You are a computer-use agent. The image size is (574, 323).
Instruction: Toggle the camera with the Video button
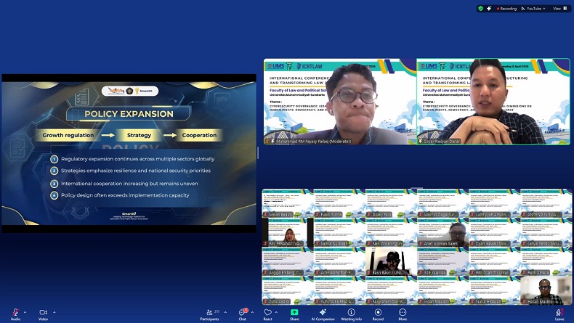pyautogui.click(x=43, y=313)
